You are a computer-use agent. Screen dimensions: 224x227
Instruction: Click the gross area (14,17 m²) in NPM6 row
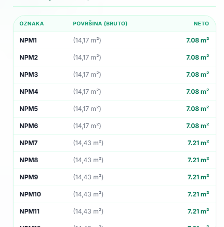[87, 126]
